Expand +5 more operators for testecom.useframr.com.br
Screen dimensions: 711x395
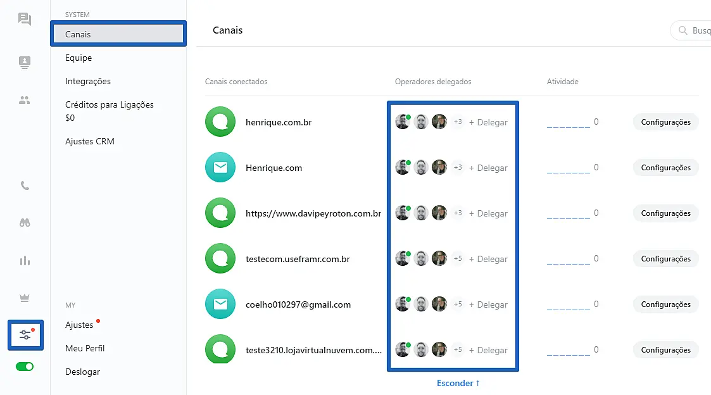click(x=458, y=258)
